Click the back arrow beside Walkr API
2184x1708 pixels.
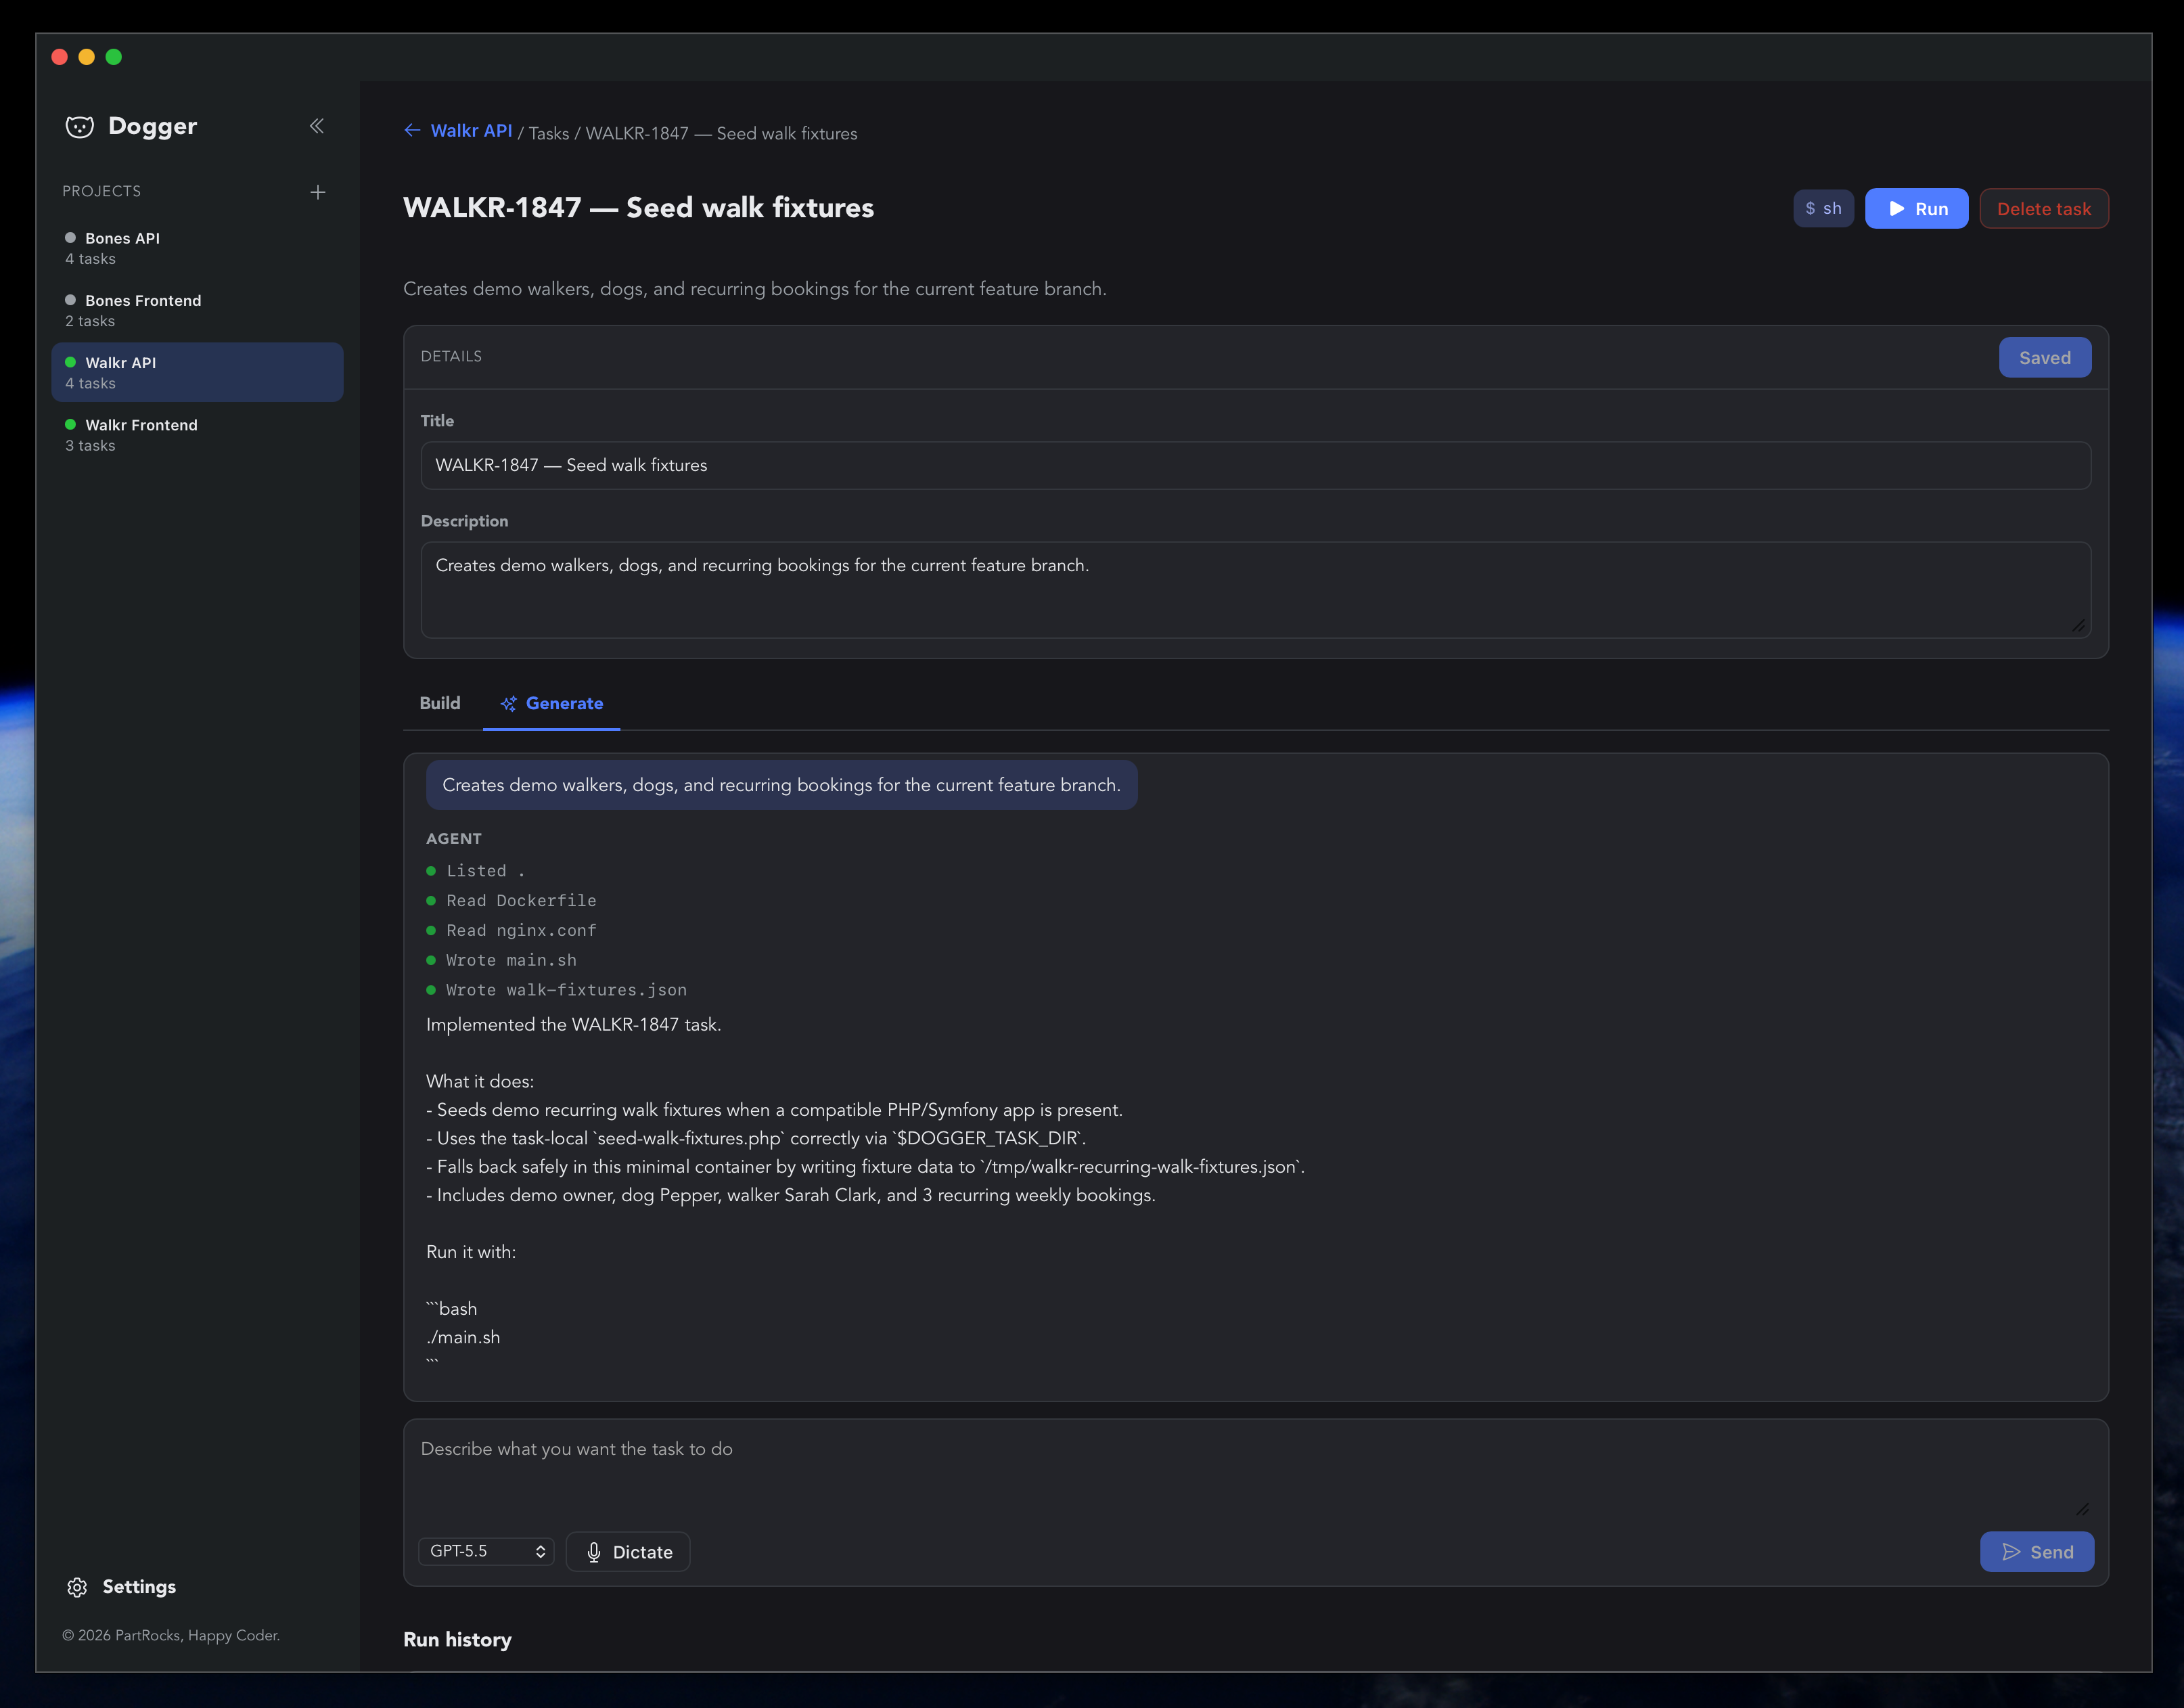point(412,131)
